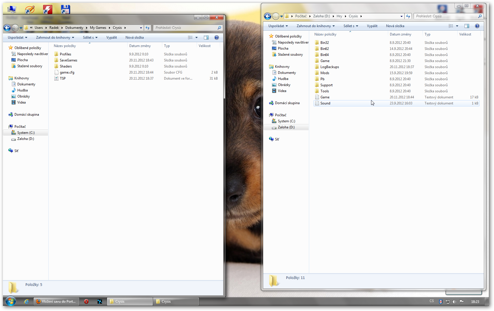Viewport: 494px width, 311px height.
Task: Click the volume icon in the system tray
Action: click(x=454, y=301)
